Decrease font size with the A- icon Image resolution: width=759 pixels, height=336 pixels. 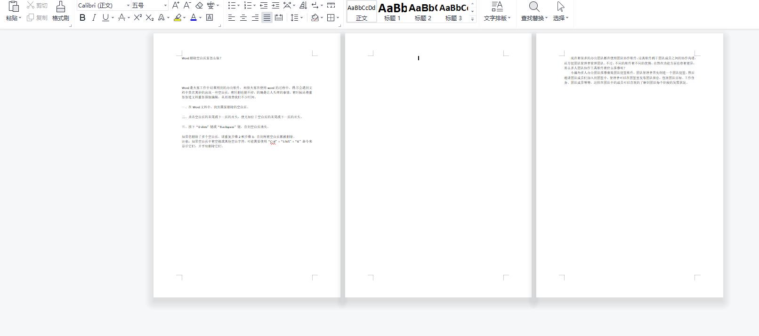(187, 5)
